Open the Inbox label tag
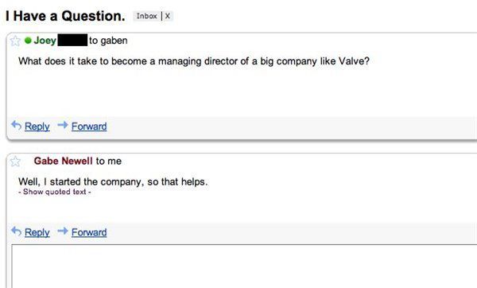Screen dimensions: 477x288 [x=146, y=16]
